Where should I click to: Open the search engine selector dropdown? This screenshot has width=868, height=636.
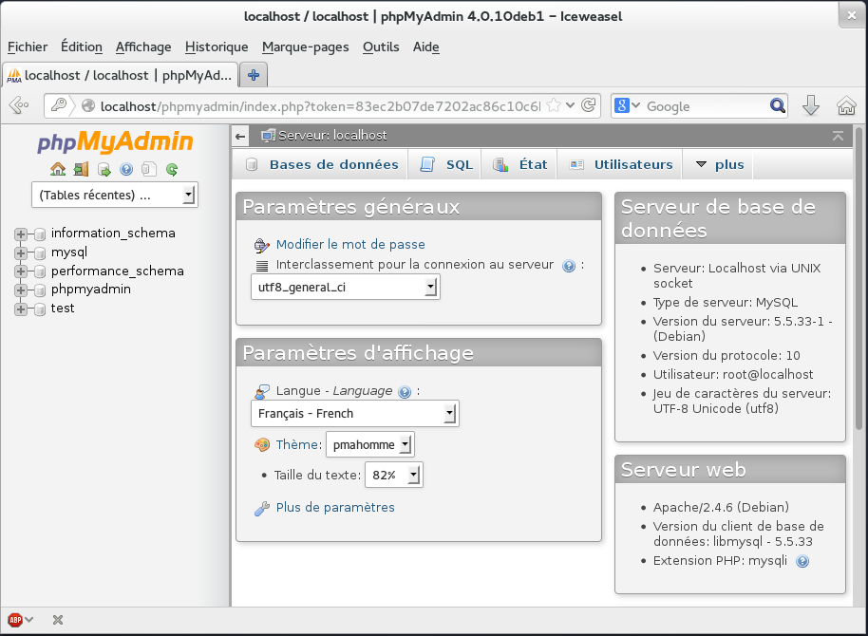pos(627,105)
